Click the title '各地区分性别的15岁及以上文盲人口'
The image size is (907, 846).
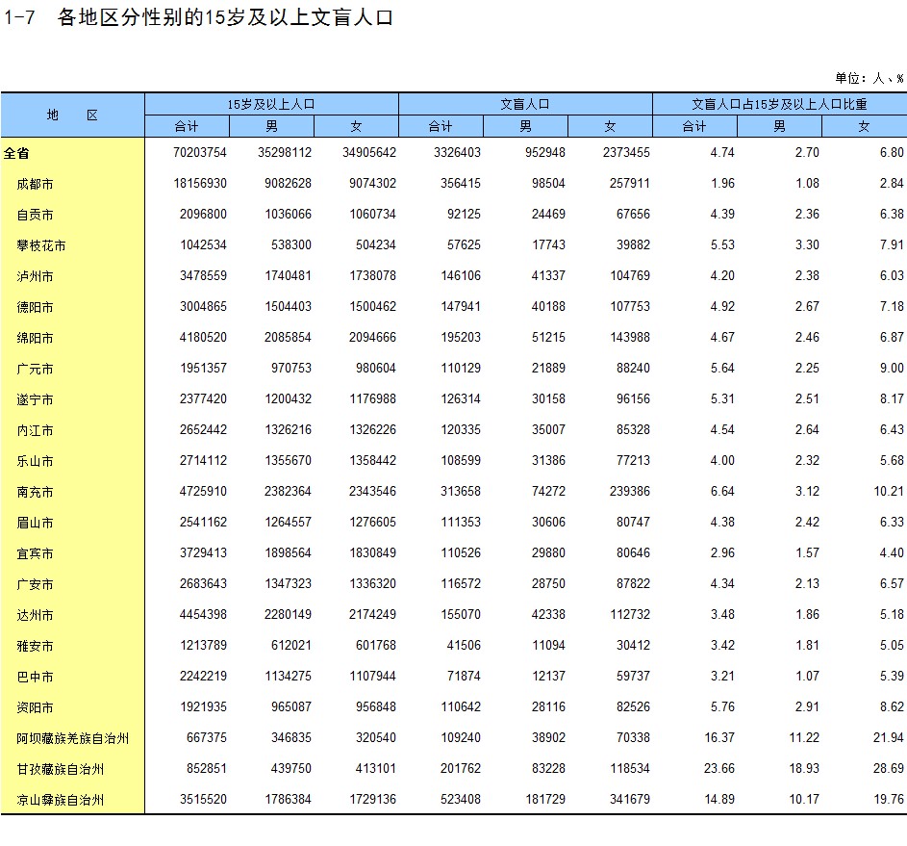226,17
